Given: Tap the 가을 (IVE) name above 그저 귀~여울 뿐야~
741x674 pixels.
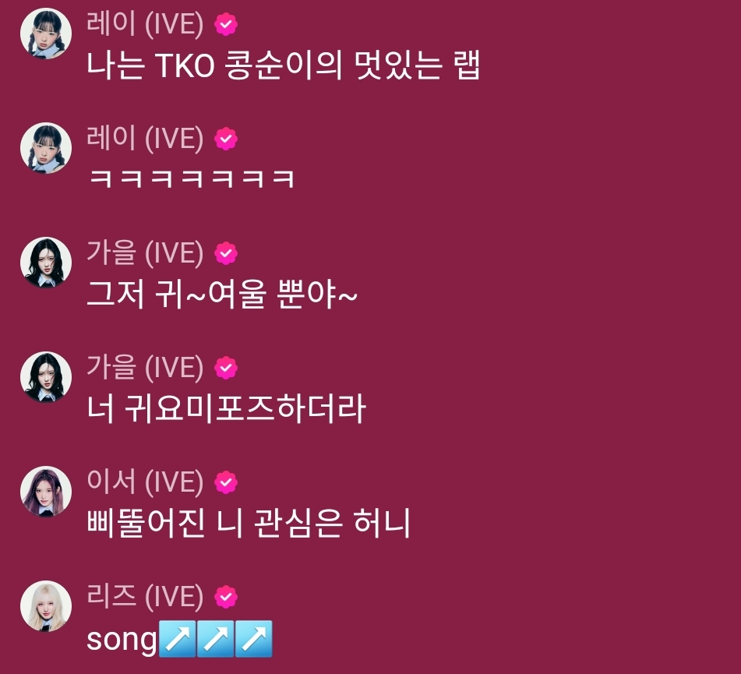Looking at the screenshot, I should [145, 253].
